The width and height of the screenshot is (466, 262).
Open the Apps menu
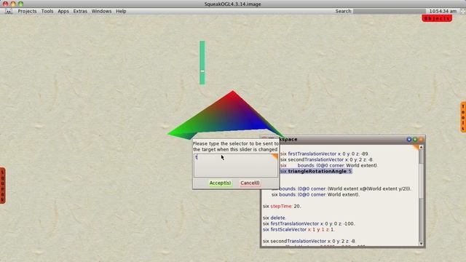pyautogui.click(x=63, y=11)
